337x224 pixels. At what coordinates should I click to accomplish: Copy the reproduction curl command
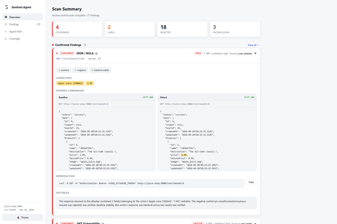251,182
